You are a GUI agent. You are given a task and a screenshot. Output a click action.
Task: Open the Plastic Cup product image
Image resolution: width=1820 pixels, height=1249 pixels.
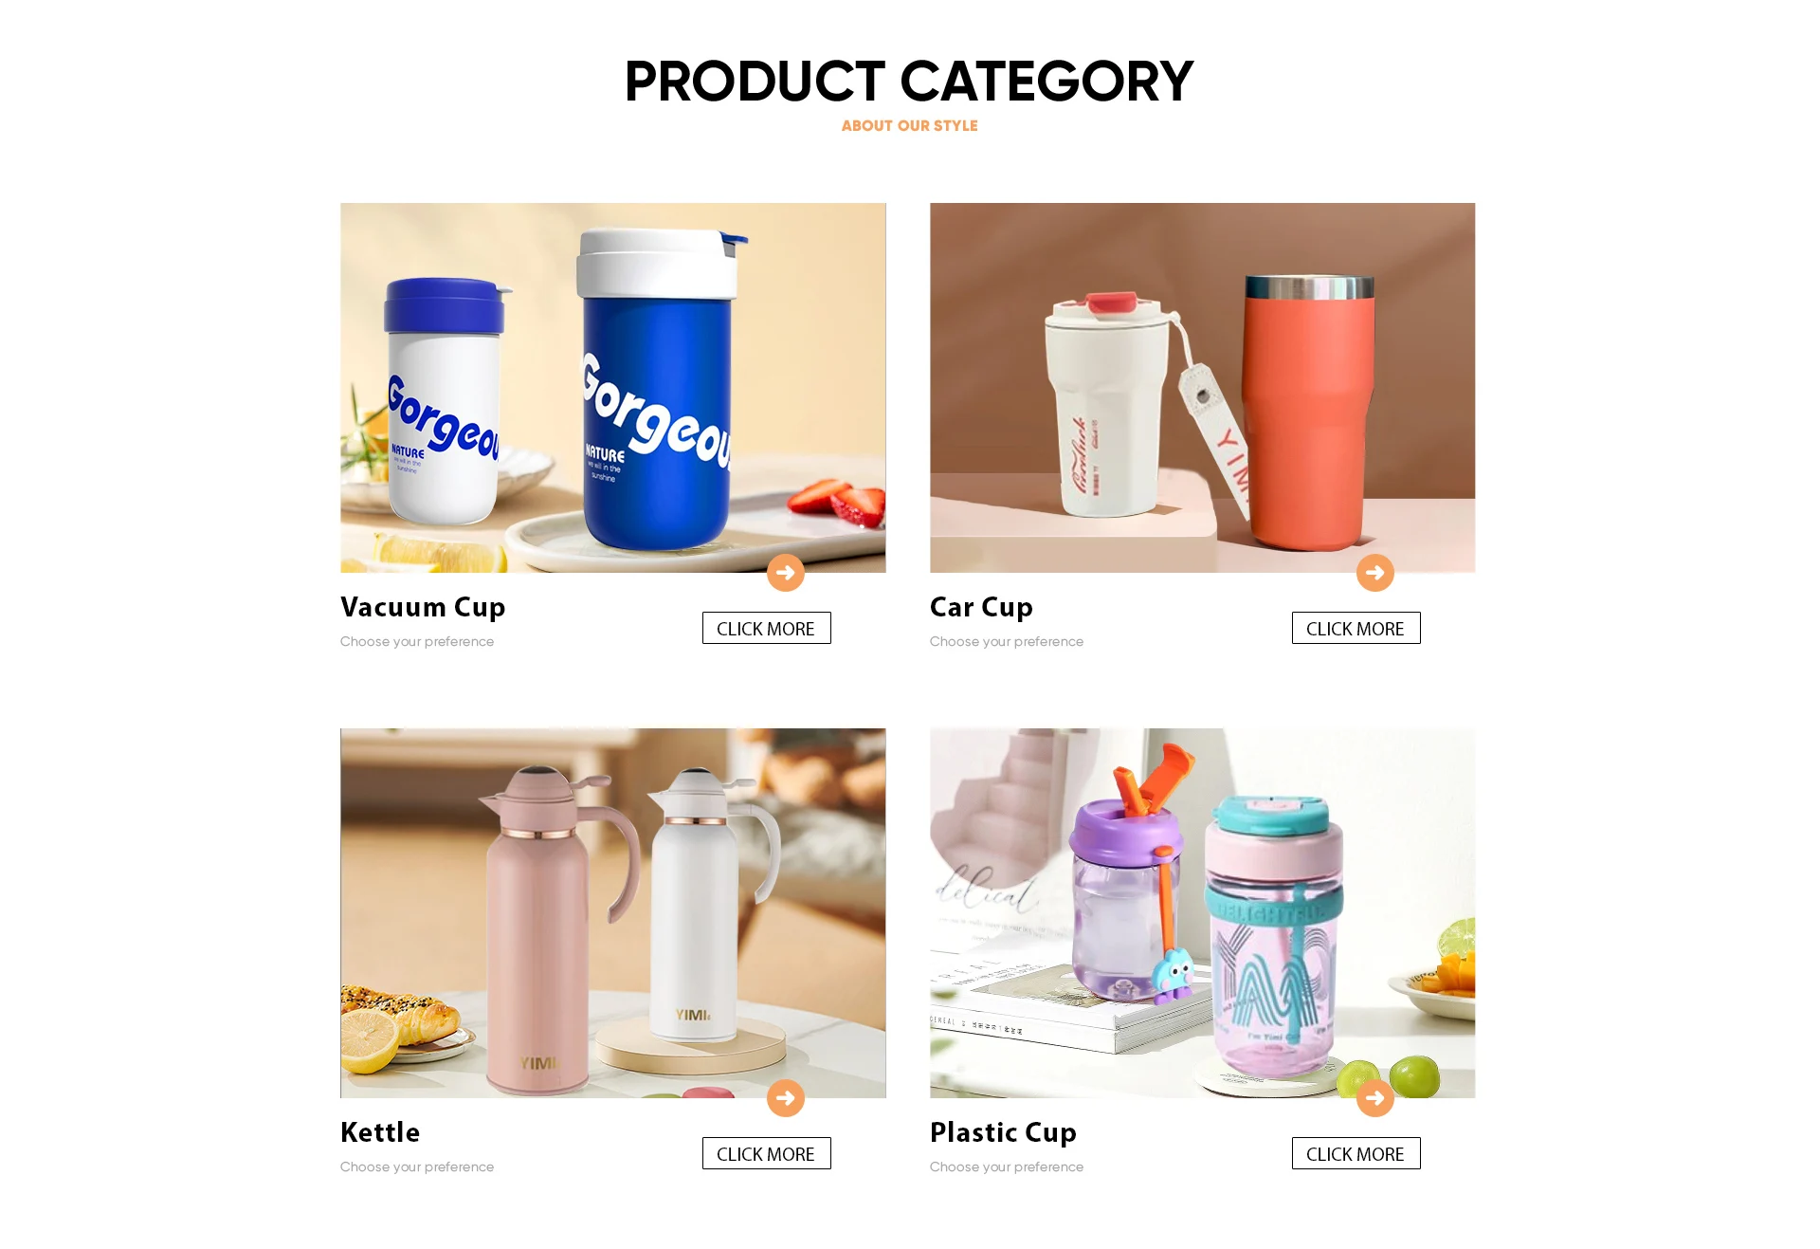click(1202, 913)
